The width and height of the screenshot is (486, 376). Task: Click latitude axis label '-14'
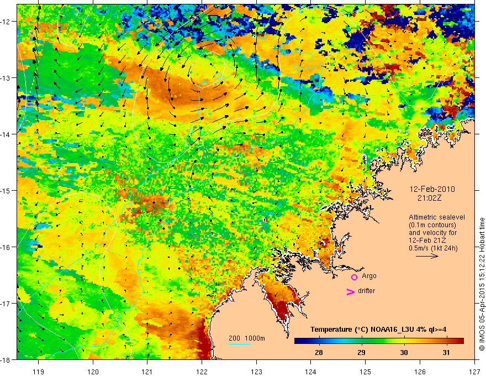point(6,134)
